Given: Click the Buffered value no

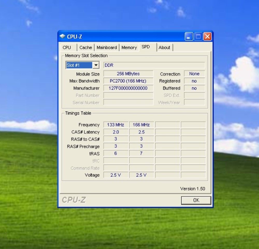Looking at the screenshot, I should tap(195, 88).
